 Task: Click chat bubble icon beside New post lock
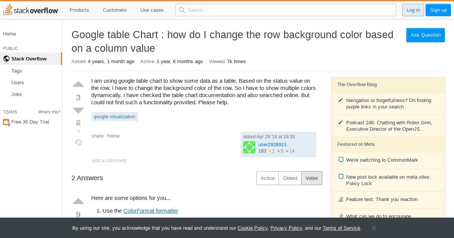pyautogui.click(x=341, y=177)
